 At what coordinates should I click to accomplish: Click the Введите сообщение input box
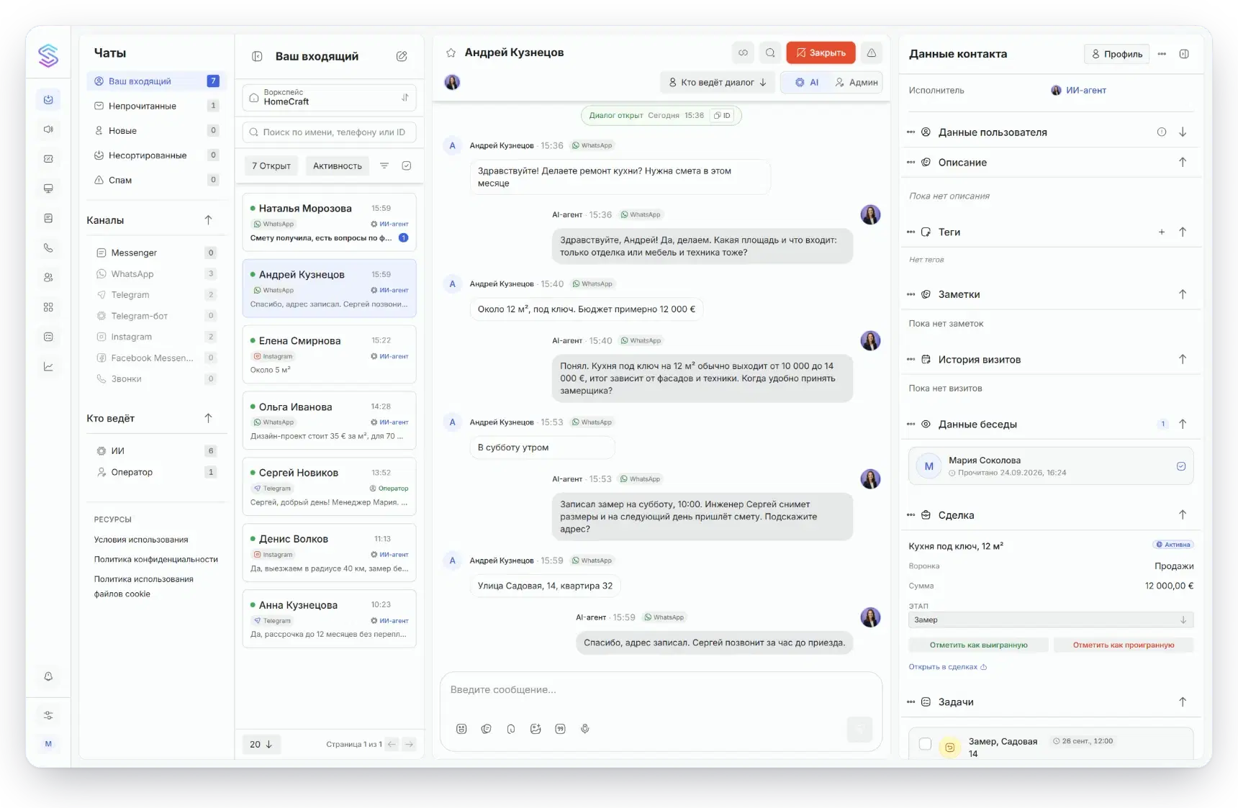(661, 690)
